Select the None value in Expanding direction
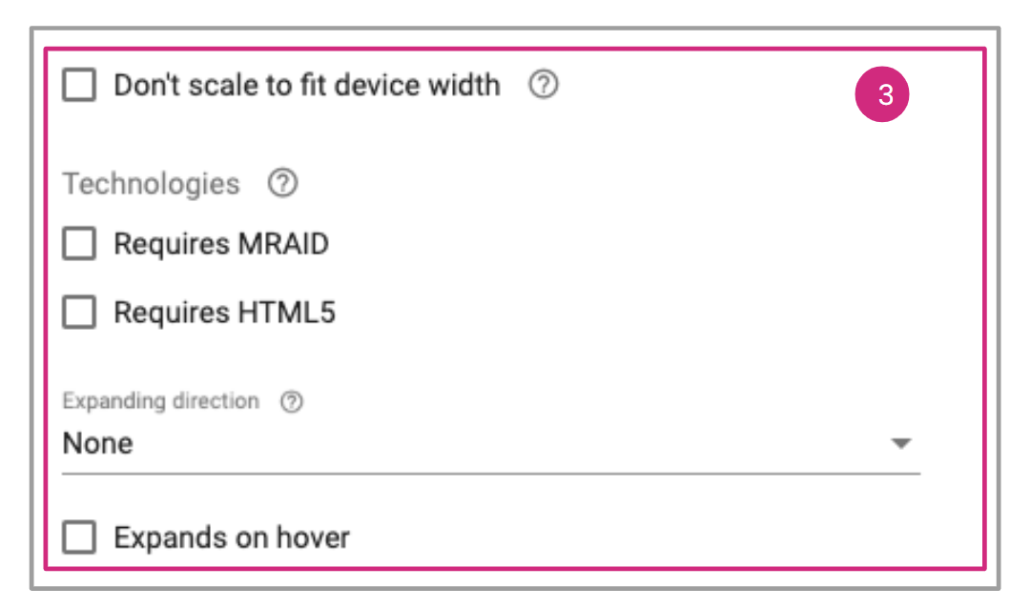The width and height of the screenshot is (1010, 608). click(98, 444)
